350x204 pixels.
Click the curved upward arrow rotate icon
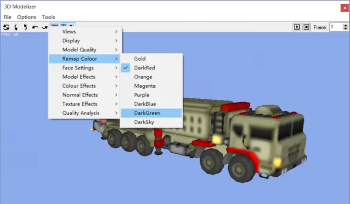pyautogui.click(x=25, y=27)
